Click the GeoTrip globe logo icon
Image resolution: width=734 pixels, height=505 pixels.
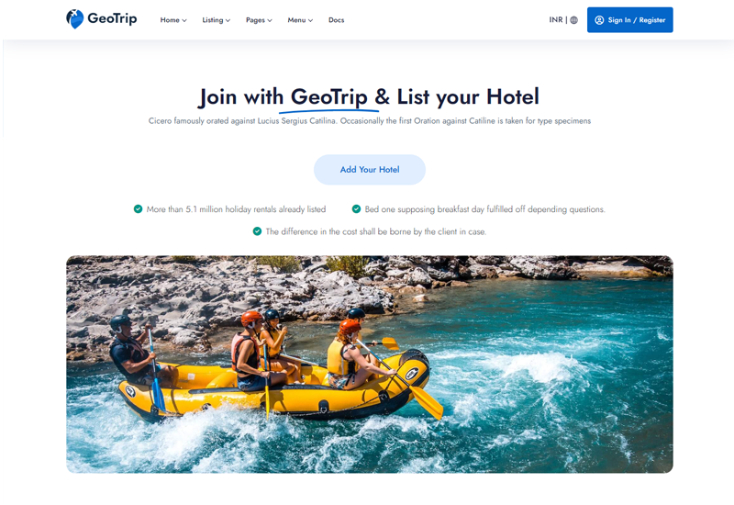coord(75,19)
